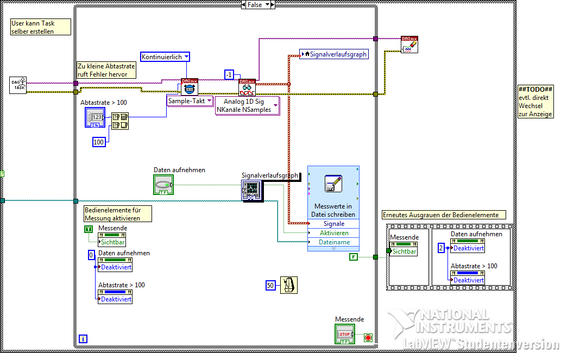This screenshot has width=561, height=353.
Task: Click the Sichtbar property inside the case
Action: pos(112,242)
